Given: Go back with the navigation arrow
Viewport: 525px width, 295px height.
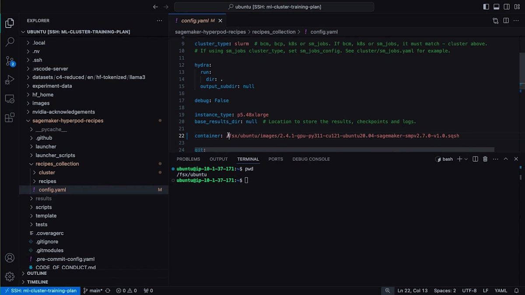Looking at the screenshot, I should click(156, 7).
